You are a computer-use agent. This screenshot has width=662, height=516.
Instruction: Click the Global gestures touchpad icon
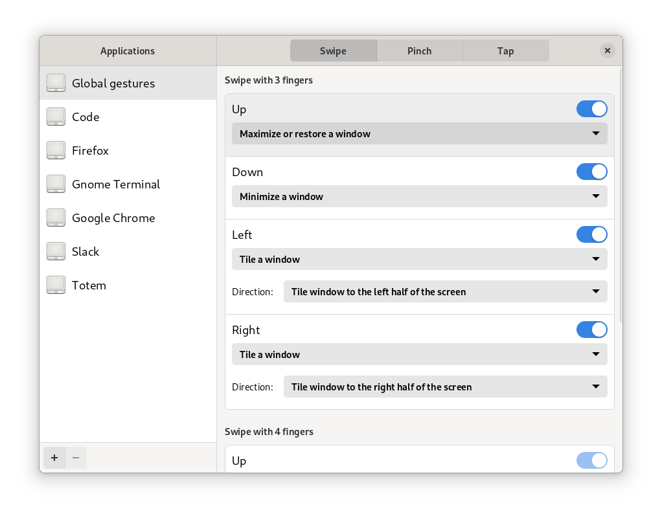56,83
